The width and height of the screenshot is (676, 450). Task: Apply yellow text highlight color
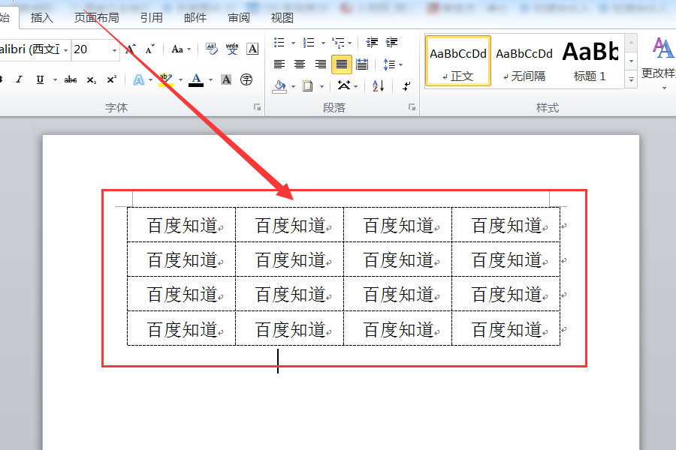(x=166, y=79)
